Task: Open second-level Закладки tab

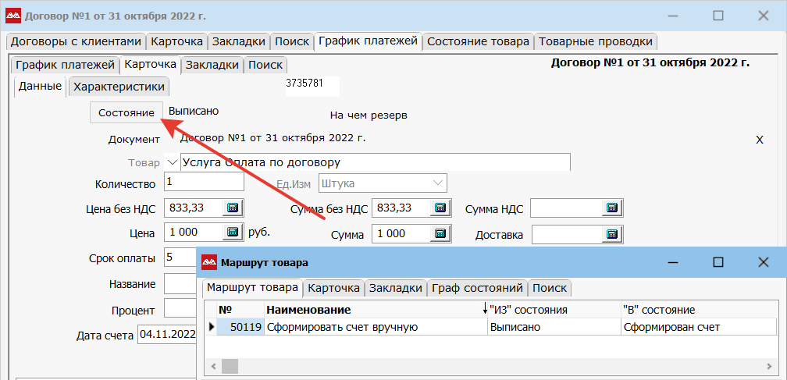Action: click(213, 66)
